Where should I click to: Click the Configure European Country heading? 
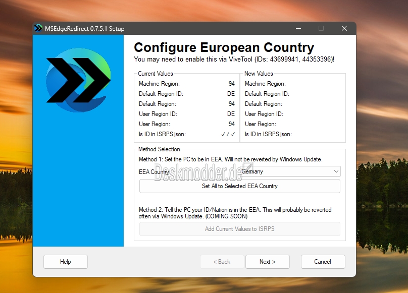[x=224, y=47]
